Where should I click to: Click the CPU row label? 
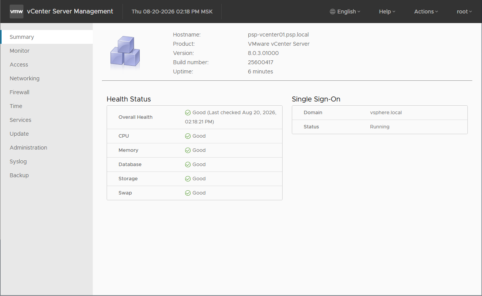point(124,136)
